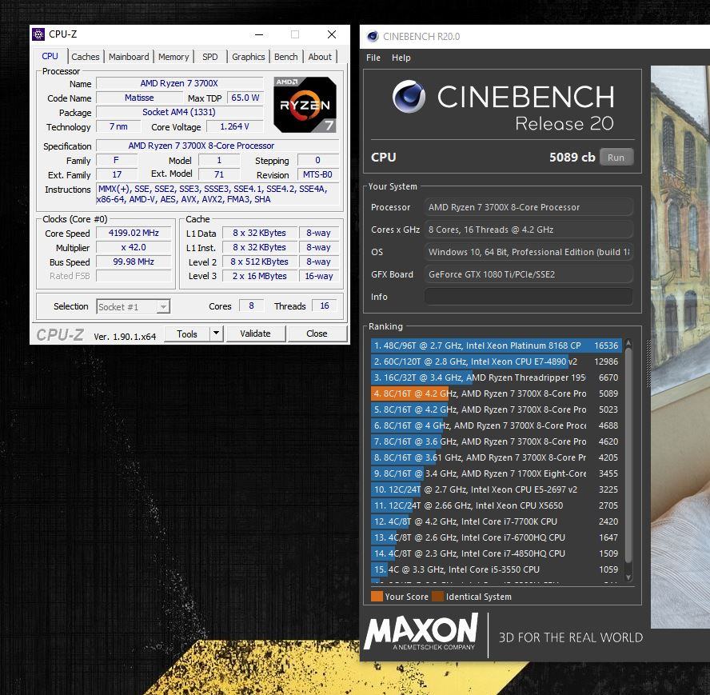Close the CPU-Z window via X
Screen dimensions: 710x695
point(332,34)
